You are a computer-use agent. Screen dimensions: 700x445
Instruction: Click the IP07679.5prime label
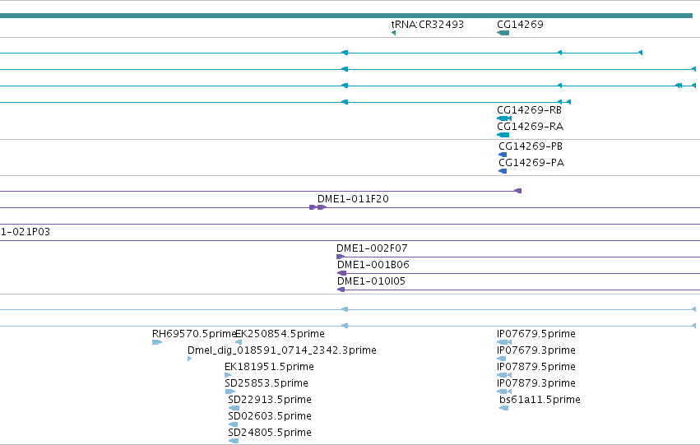536,334
